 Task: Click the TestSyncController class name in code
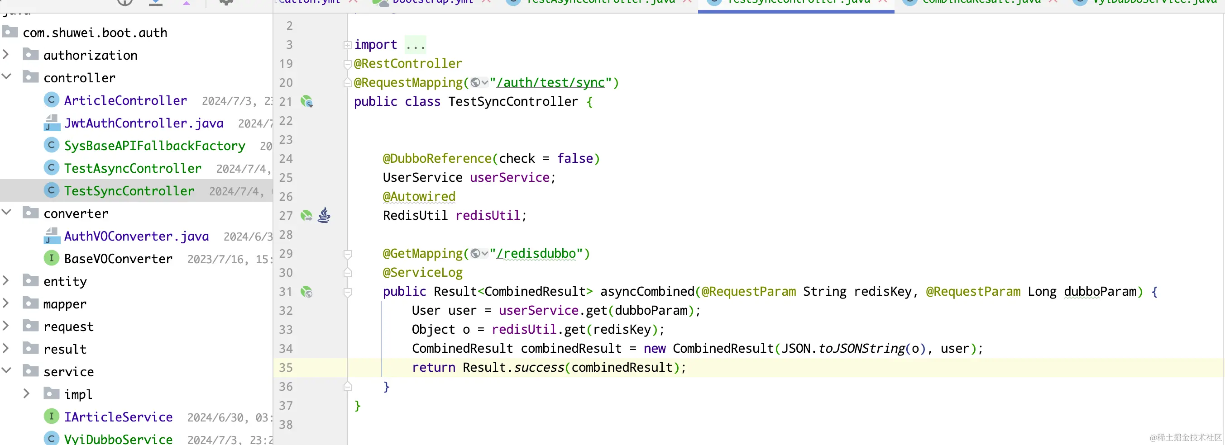[x=513, y=102]
